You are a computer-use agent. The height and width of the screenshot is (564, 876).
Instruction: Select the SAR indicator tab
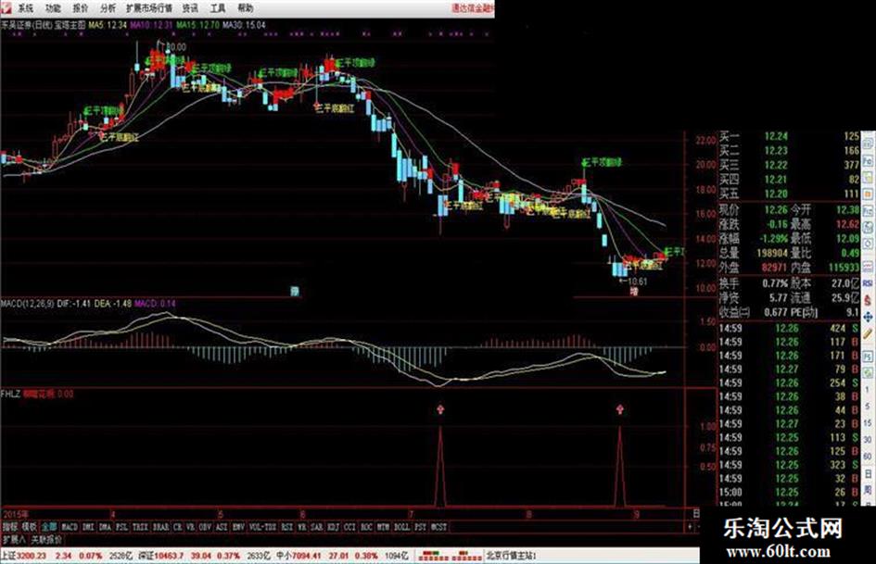(x=316, y=527)
